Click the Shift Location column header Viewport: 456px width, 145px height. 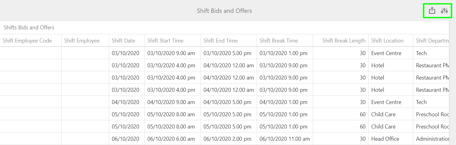click(x=387, y=41)
